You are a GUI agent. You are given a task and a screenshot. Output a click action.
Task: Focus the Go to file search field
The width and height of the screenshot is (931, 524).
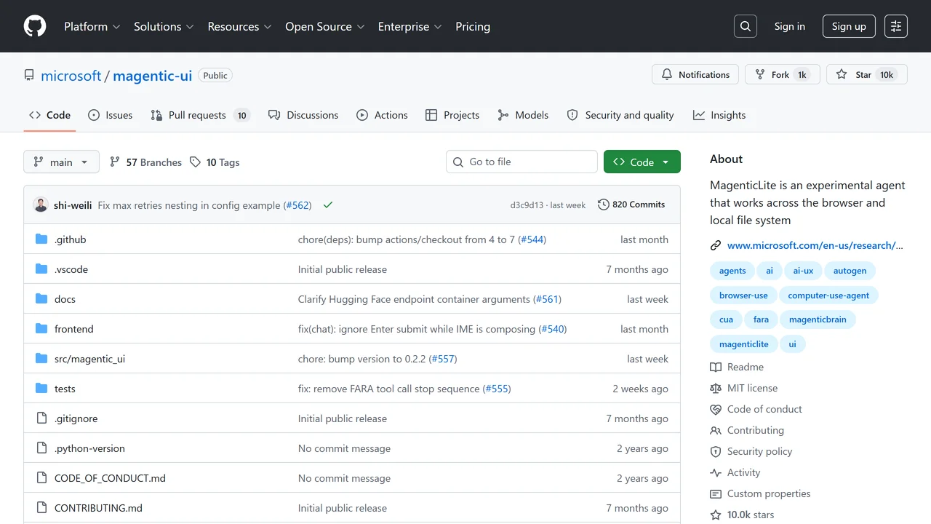click(522, 162)
